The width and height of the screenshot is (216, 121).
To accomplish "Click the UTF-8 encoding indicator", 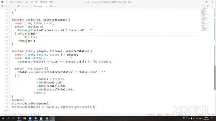I will [168, 115].
